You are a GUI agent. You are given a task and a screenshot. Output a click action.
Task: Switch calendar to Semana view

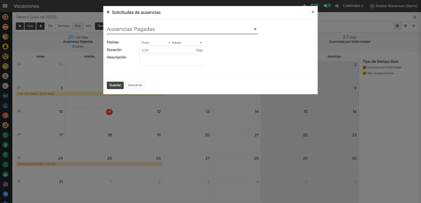click(64, 26)
